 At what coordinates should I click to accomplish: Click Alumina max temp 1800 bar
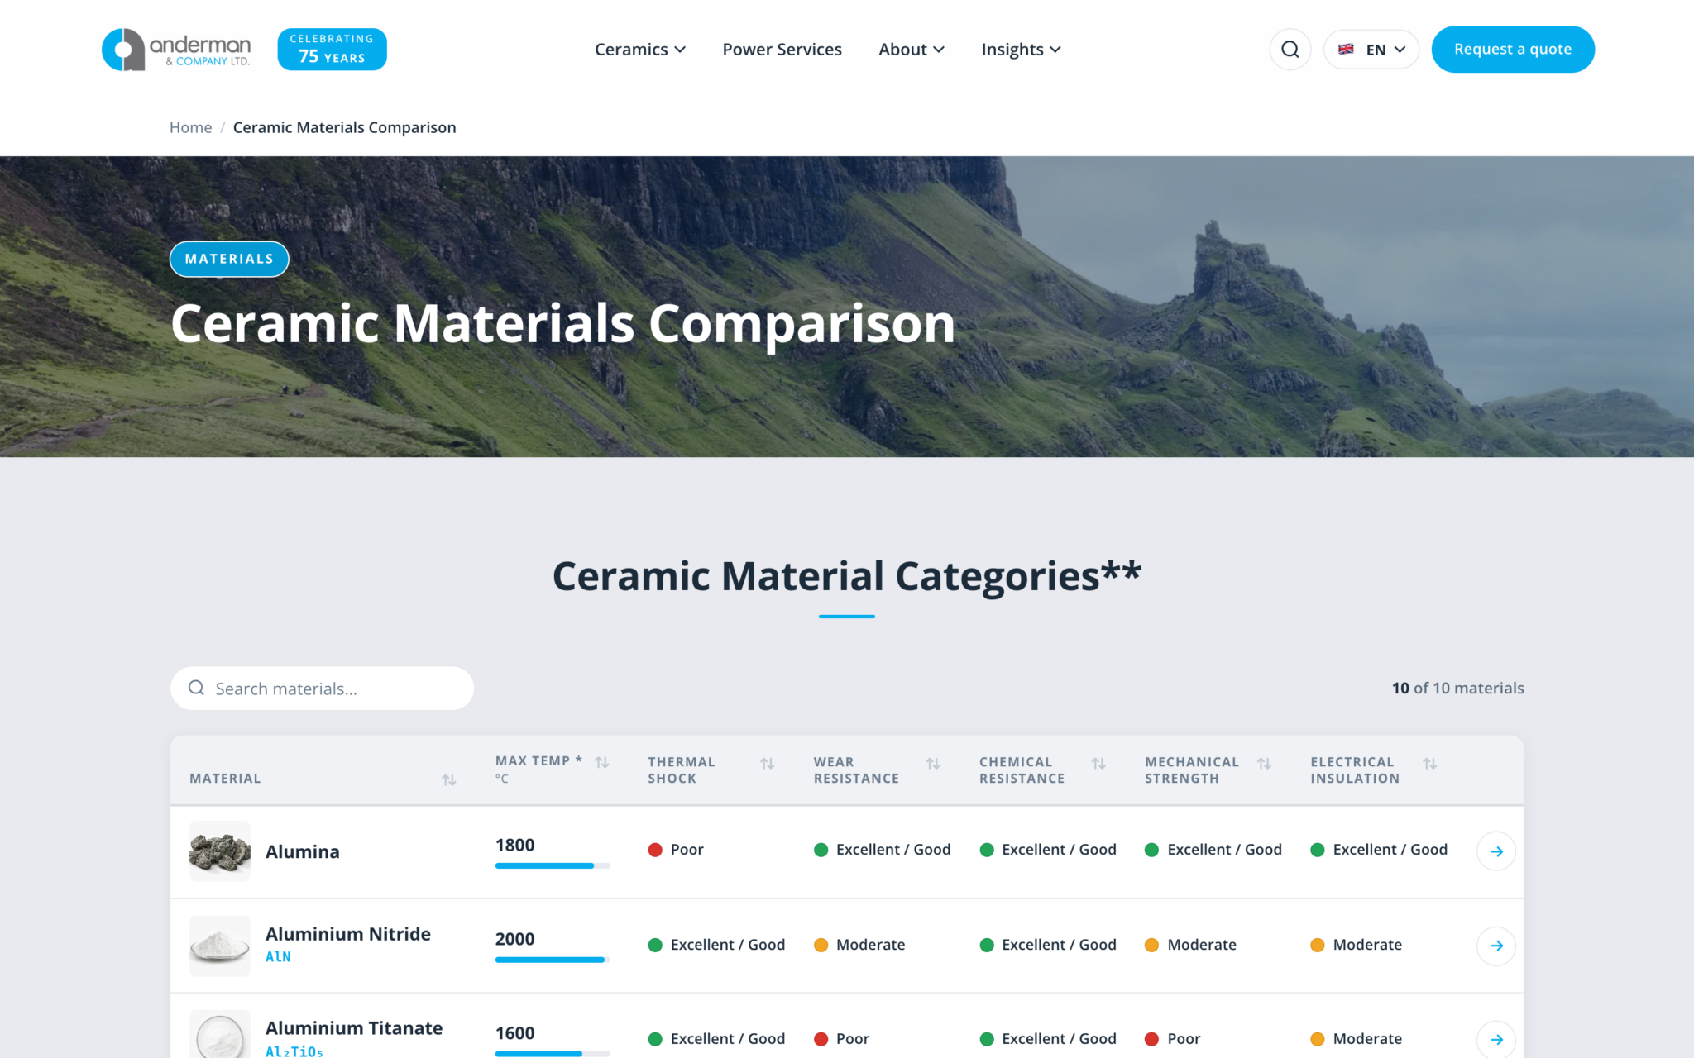tap(553, 865)
